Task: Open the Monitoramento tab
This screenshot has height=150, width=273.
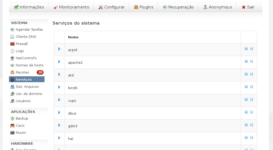Action: point(71,7)
